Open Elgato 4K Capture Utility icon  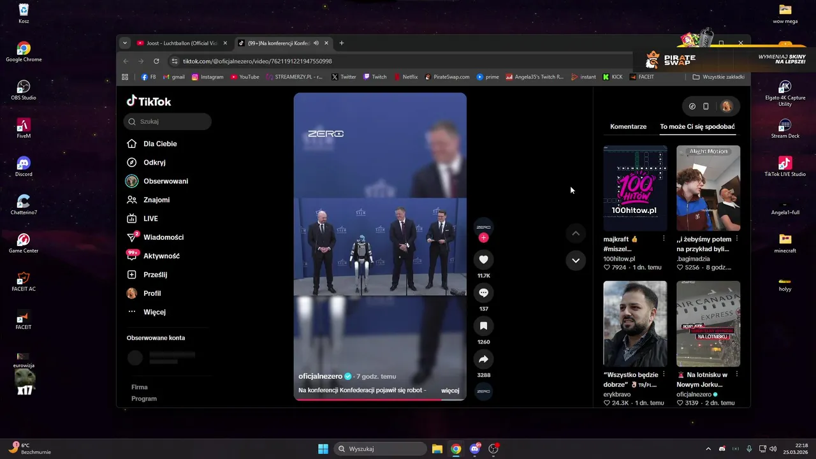(785, 94)
